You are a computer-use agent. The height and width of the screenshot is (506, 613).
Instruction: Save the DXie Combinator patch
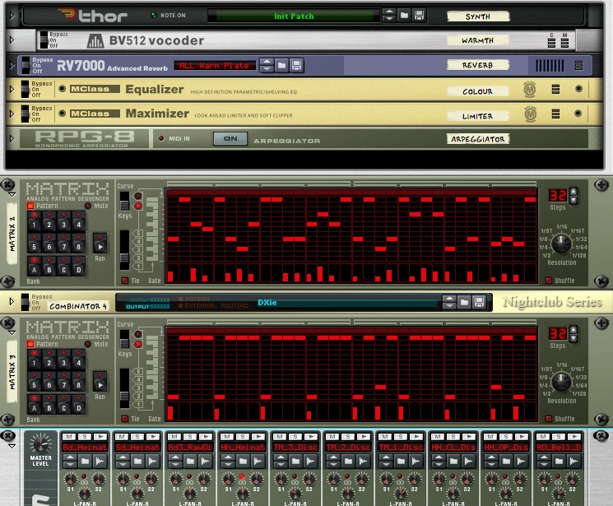pos(480,302)
